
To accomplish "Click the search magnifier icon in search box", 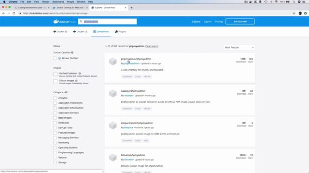I will pyautogui.click(x=81, y=22).
